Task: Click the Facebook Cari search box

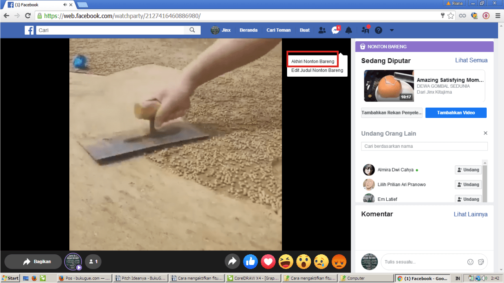Action: tap(110, 30)
